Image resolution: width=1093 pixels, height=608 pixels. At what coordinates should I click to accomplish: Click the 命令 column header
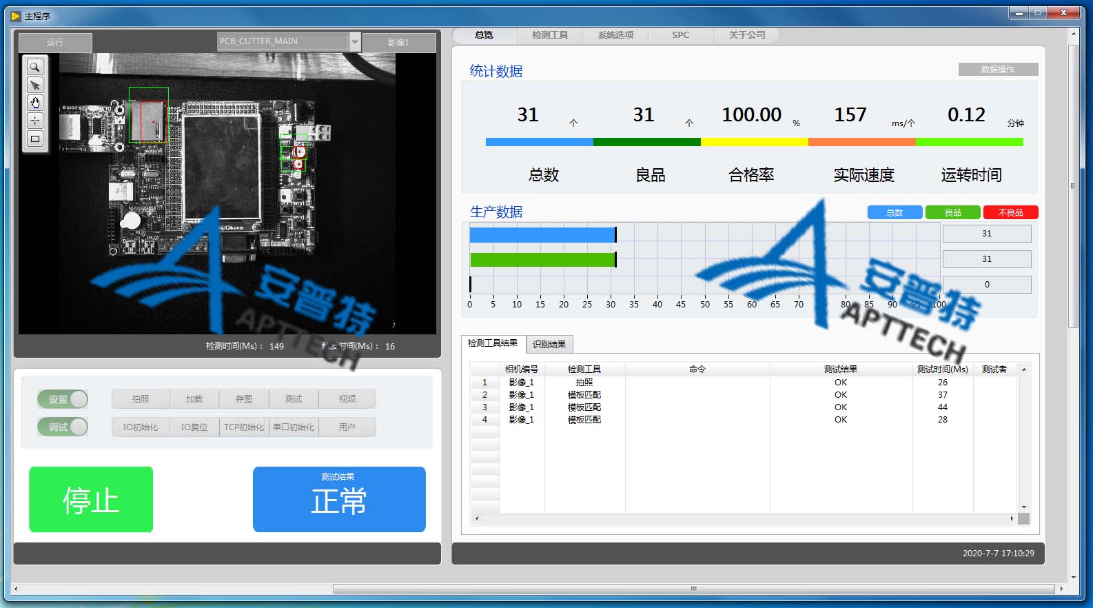tap(697, 369)
